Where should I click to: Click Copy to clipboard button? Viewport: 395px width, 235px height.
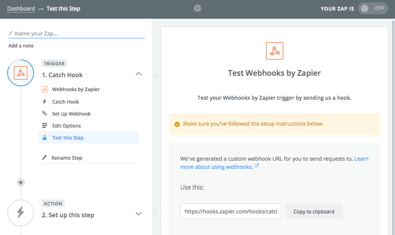point(314,211)
